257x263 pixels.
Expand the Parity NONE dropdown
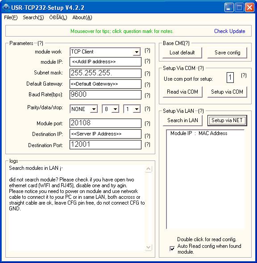point(94,109)
